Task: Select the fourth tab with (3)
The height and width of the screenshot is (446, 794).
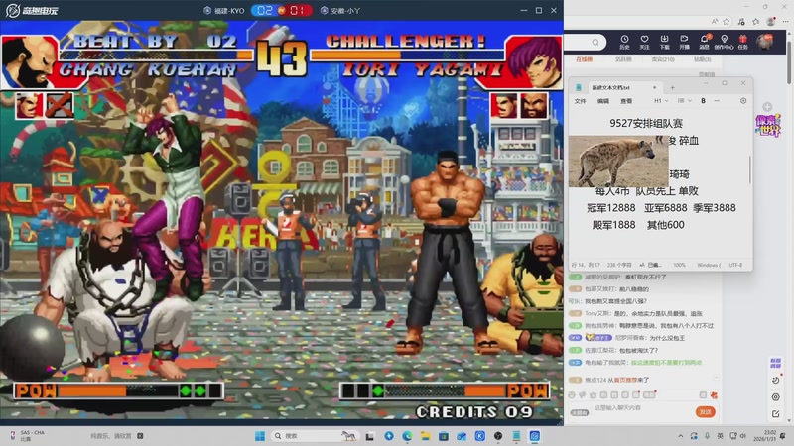Action: click(x=702, y=59)
